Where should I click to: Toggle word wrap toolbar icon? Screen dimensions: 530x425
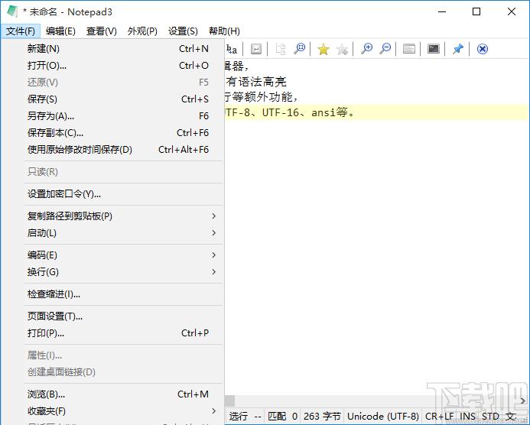click(x=256, y=50)
